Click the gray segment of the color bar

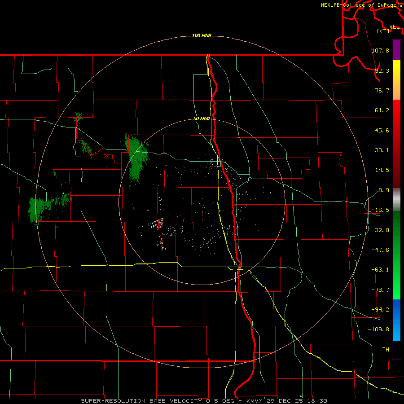396,200
